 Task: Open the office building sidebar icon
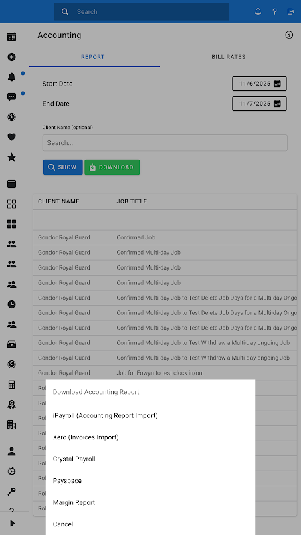click(x=11, y=425)
